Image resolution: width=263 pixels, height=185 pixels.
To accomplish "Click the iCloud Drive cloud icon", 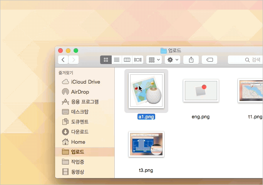I will 65,82.
